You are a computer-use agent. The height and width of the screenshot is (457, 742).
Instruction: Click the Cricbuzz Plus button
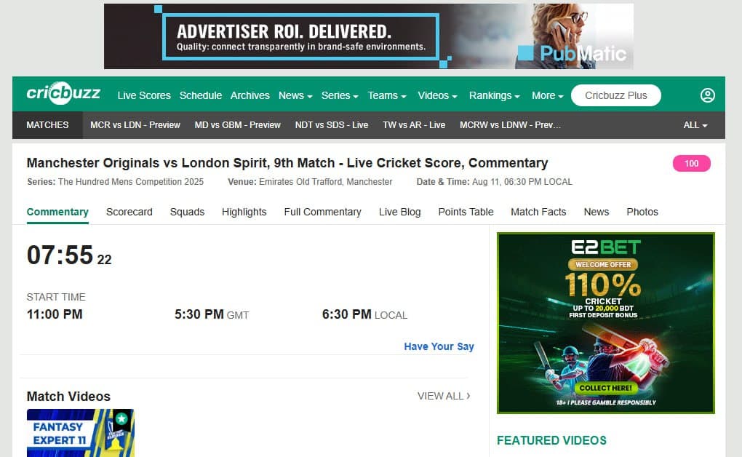coord(615,95)
